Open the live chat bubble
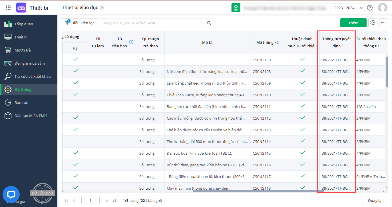This screenshot has height=207, width=392. pos(11,194)
